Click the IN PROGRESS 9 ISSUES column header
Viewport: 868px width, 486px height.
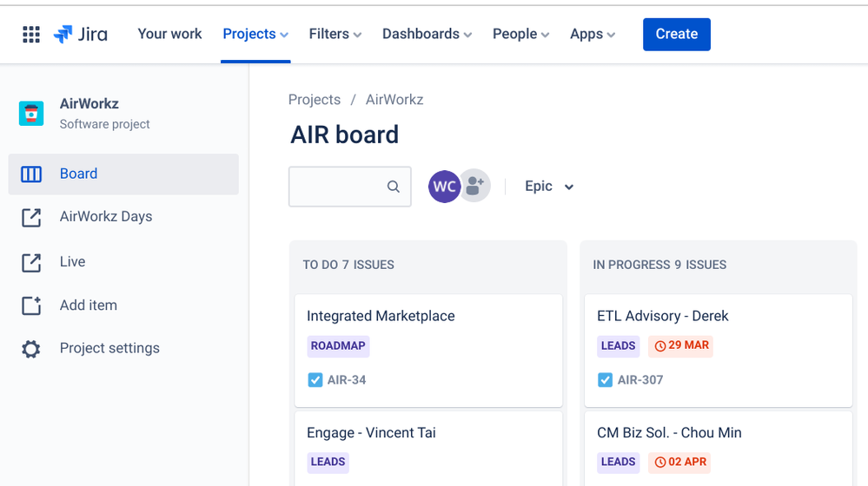coord(659,265)
